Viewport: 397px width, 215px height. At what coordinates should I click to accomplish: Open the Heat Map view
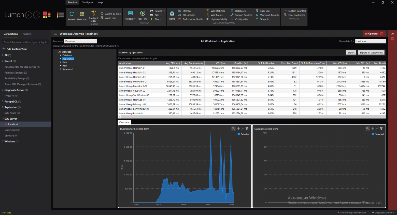[x=82, y=16]
